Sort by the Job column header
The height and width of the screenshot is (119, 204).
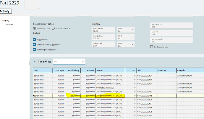click(147, 70)
